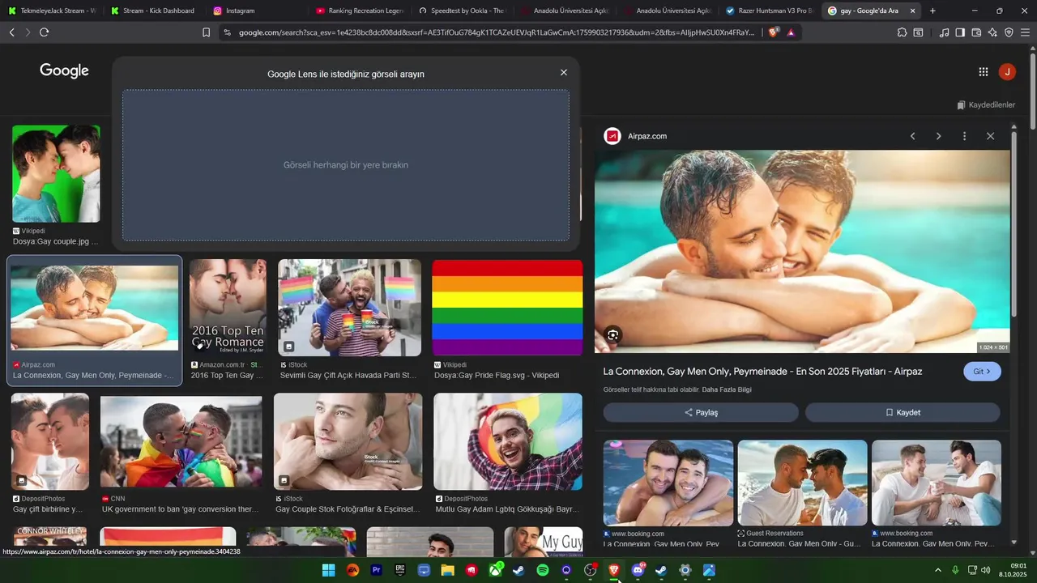Close the Airpaz image preview panel

tap(990, 136)
